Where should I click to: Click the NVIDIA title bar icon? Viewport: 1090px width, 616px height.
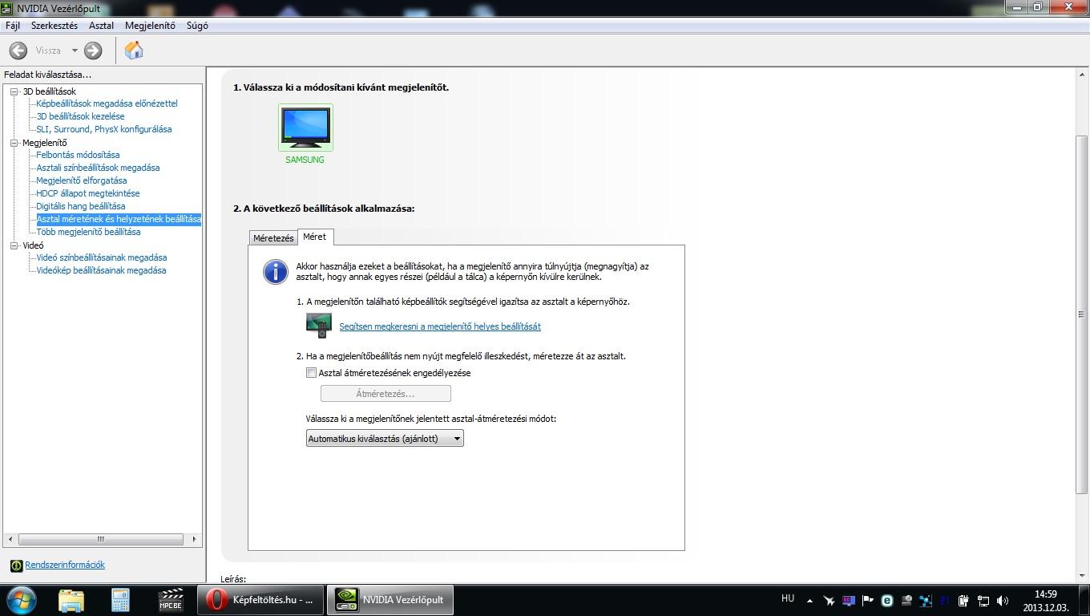coord(8,9)
